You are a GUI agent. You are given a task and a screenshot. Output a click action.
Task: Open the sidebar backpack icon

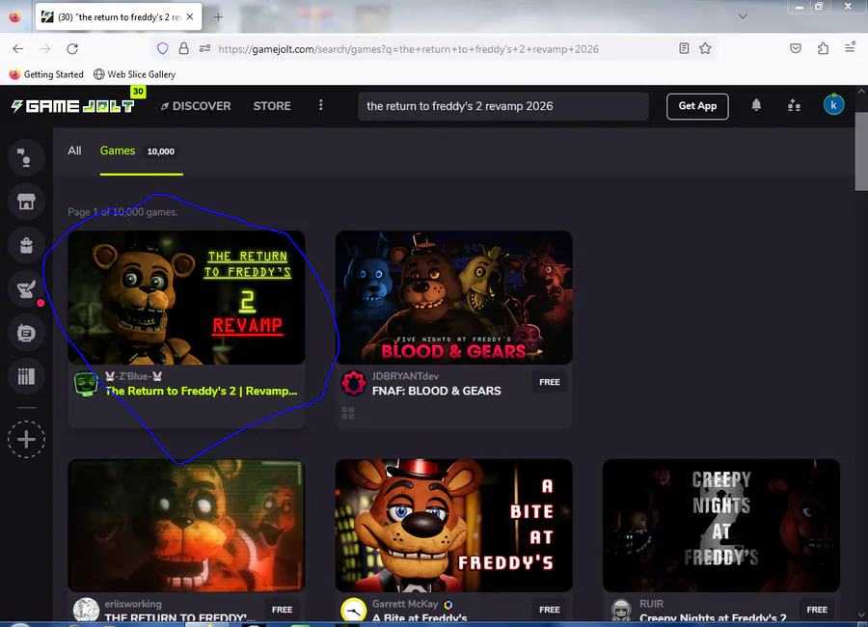point(26,245)
